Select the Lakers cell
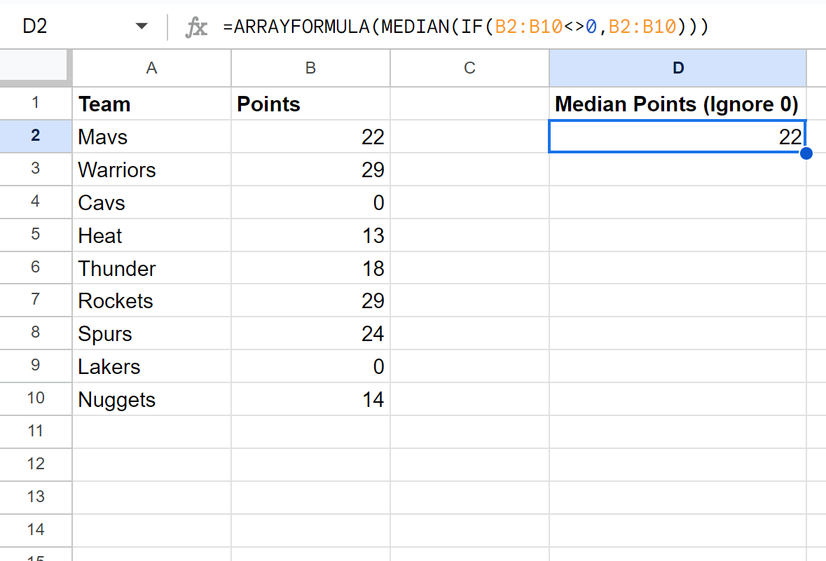Viewport: 826px width, 561px height. (x=152, y=366)
